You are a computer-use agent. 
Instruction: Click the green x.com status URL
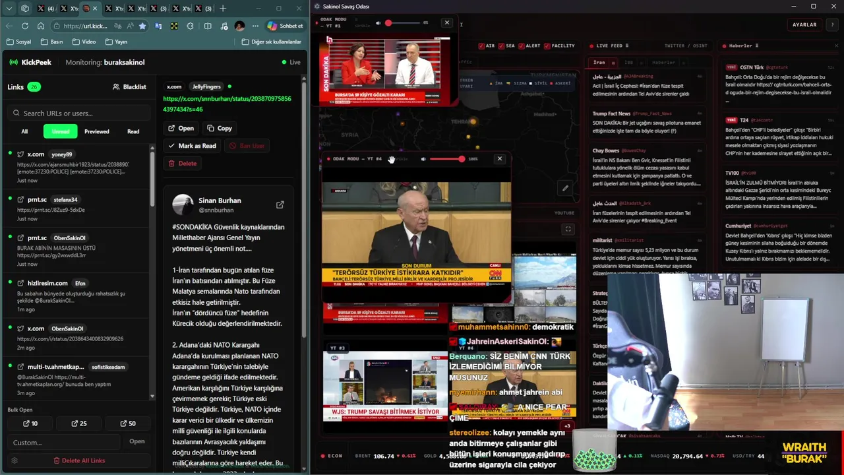click(x=227, y=104)
